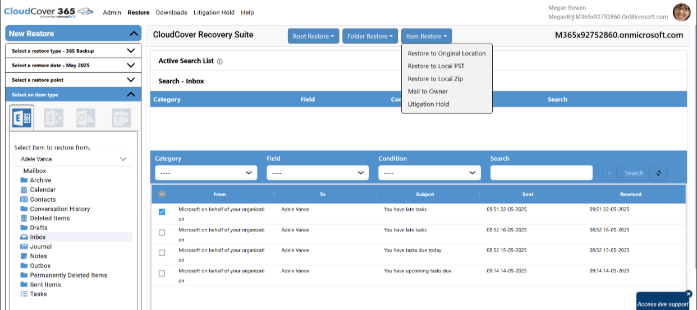
Task: Click the Search button
Action: coord(634,173)
